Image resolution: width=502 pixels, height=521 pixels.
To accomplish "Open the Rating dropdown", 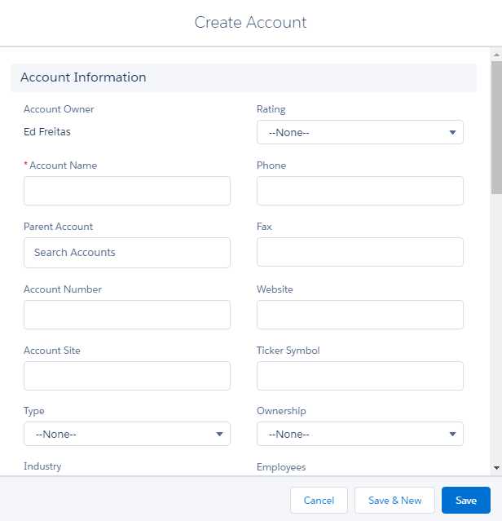I will (360, 132).
